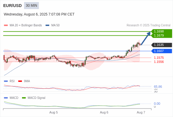The height and width of the screenshot is (117, 173).
Task: Click the 30 MIN timeframe badge
Action: (x=31, y=6)
